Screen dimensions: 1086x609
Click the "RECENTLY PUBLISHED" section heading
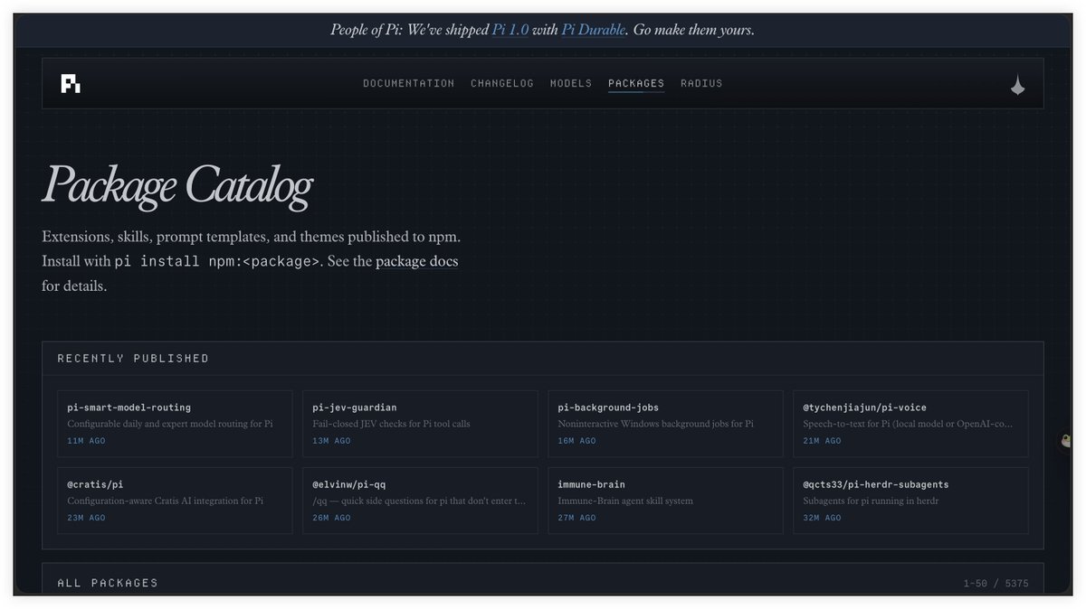[x=133, y=359]
